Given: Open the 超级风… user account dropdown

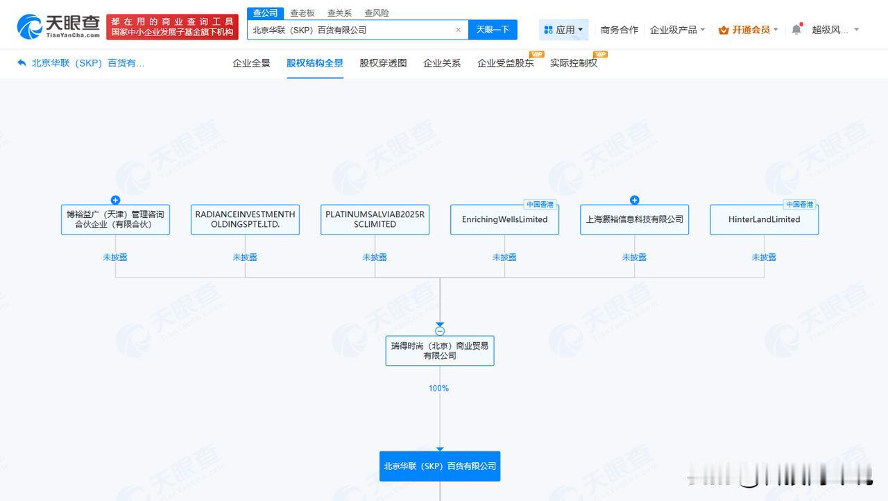Looking at the screenshot, I should (x=835, y=30).
